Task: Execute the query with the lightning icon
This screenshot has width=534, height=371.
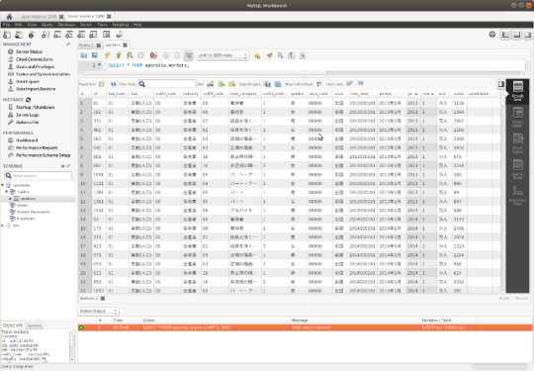Action: 107,55
